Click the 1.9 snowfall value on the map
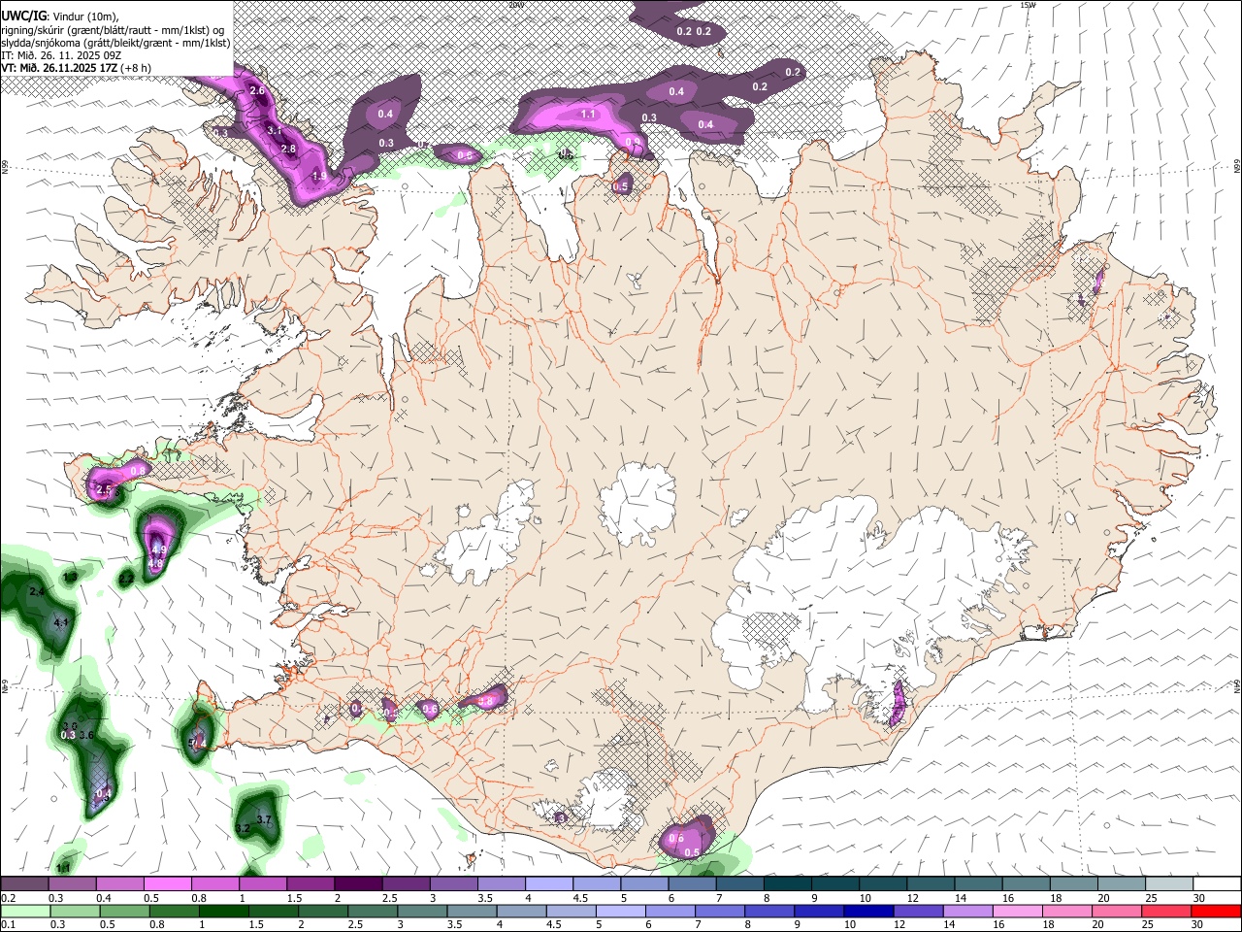 [x=319, y=176]
